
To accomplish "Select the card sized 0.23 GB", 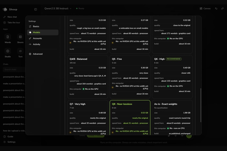I will (x=88, y=35).
